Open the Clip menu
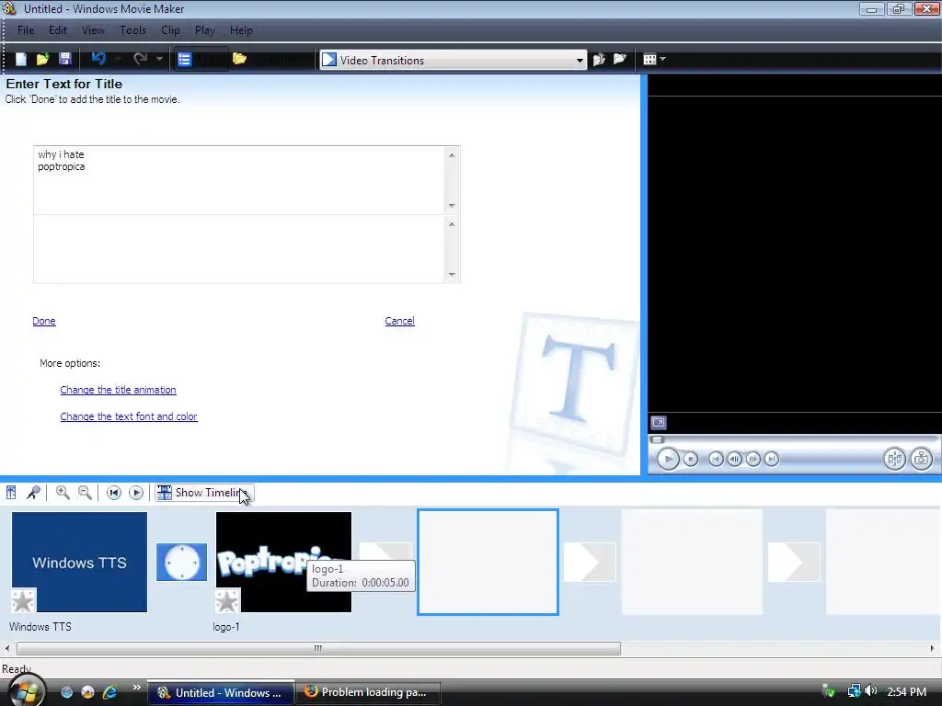Viewport: 942px width, 706px height. coord(170,30)
